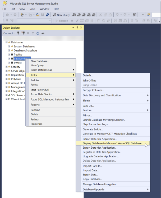Screen dimensions: 161x198
Task: Click the Filter icon in Object Explorer
Action: coord(33,33)
